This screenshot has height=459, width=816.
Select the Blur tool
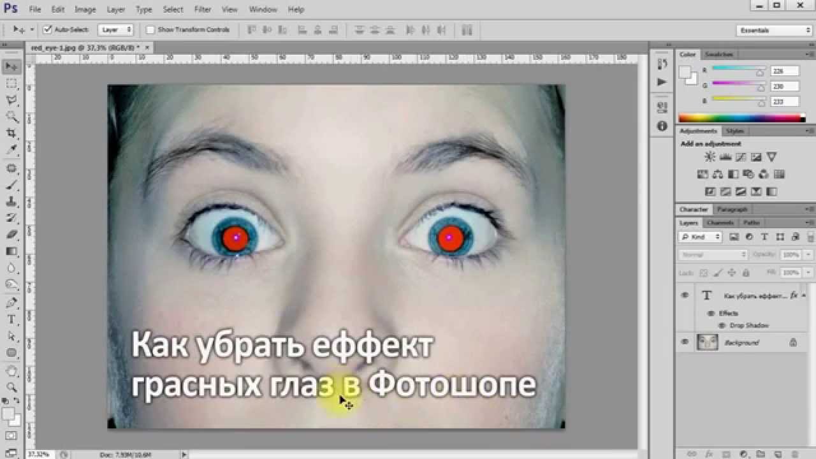click(11, 268)
